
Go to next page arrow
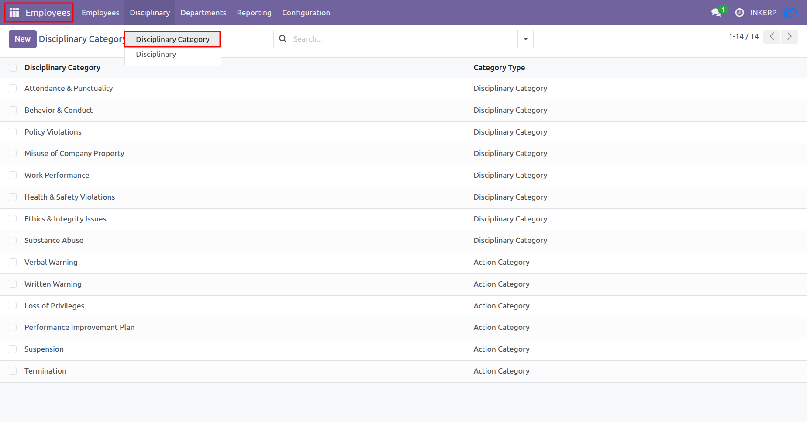pos(790,36)
